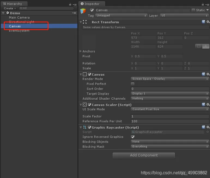
Task: Lock the Hierarchy panel
Action: click(x=70, y=4)
